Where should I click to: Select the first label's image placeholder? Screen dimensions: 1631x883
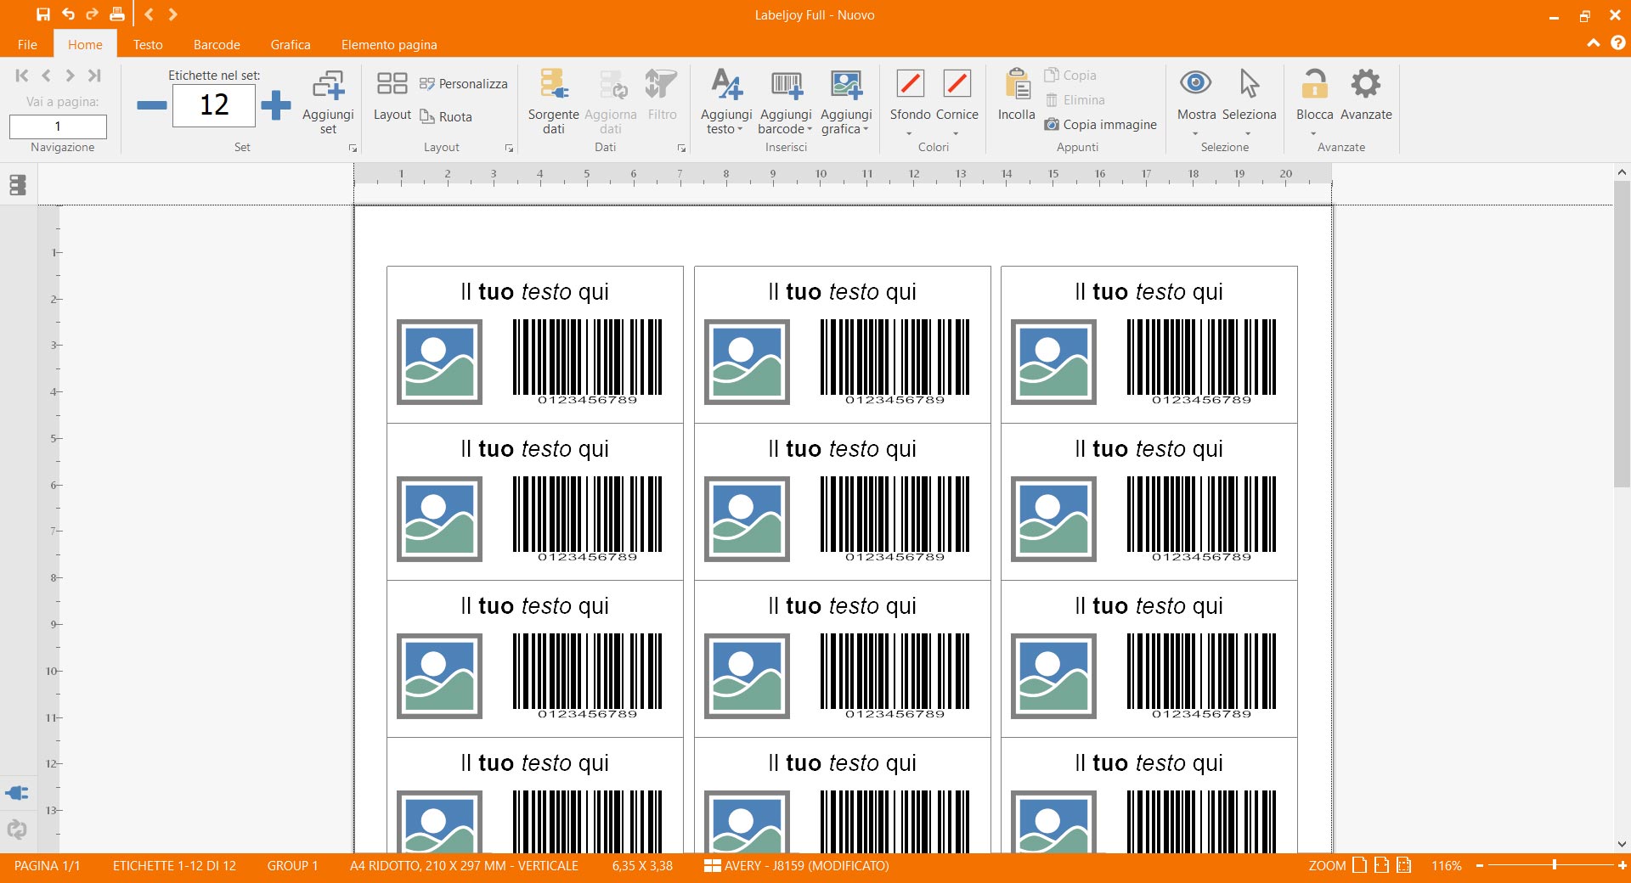click(439, 362)
